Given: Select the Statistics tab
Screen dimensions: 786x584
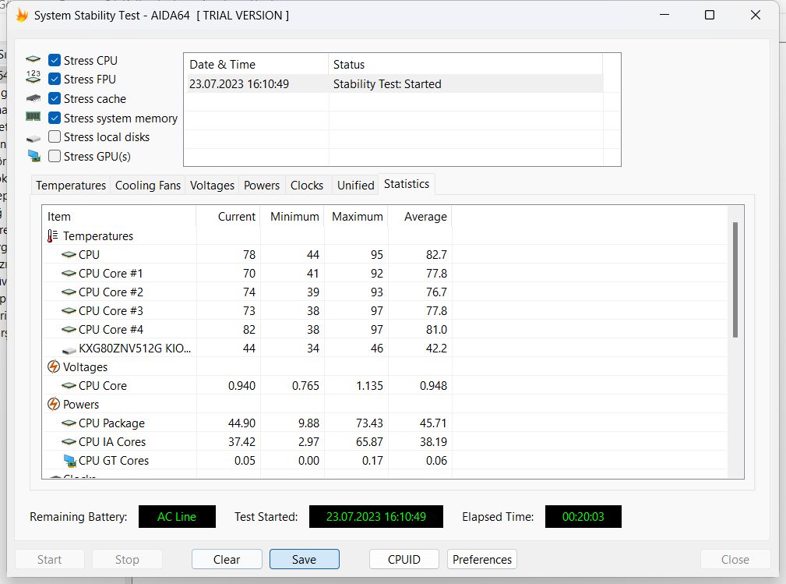Looking at the screenshot, I should tap(407, 184).
